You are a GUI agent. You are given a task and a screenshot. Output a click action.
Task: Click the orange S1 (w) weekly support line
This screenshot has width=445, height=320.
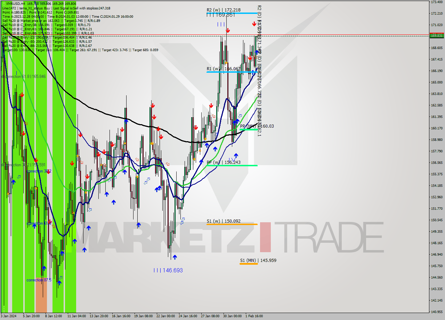click(232, 224)
